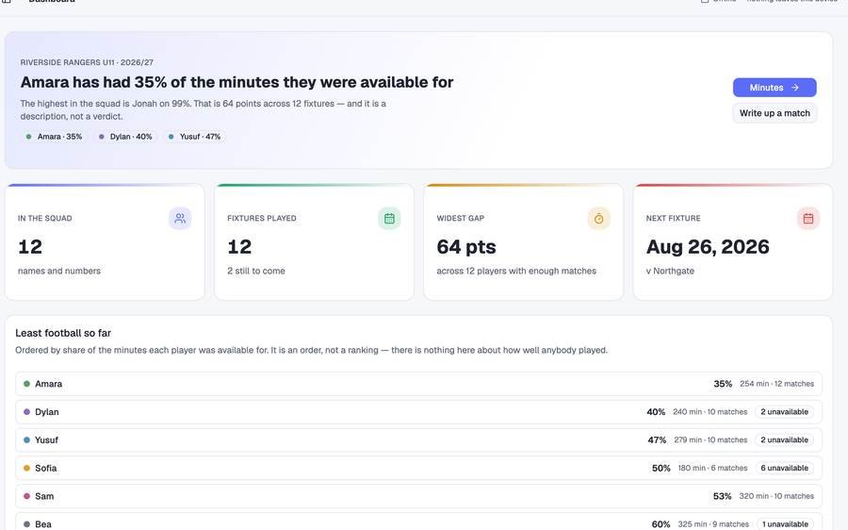Open the Next Fixture Aug 26 card
Screen dimensions: 848x530
(733, 242)
